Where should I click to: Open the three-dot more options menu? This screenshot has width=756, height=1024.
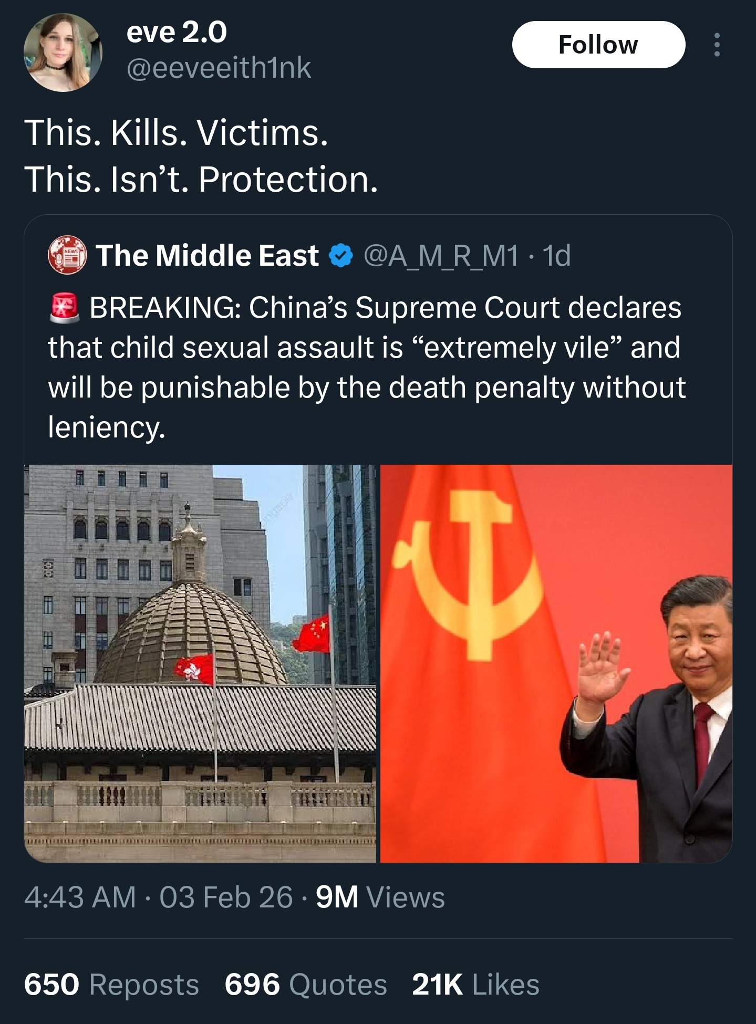(717, 45)
